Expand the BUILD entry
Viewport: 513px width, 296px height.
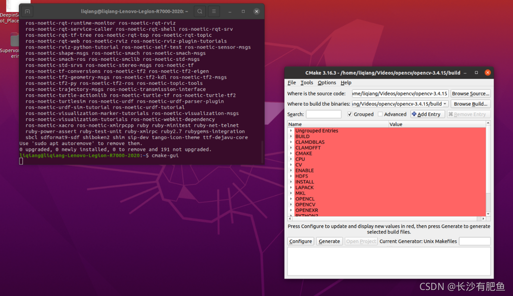(291, 136)
